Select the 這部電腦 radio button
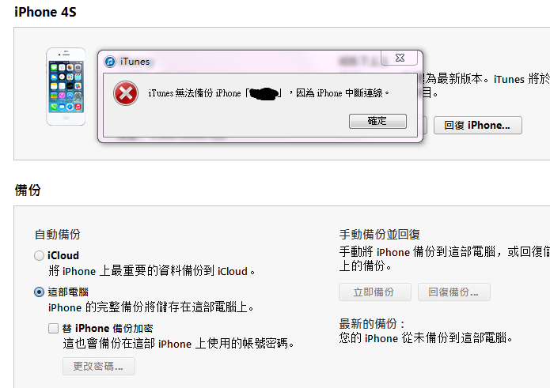 point(39,292)
